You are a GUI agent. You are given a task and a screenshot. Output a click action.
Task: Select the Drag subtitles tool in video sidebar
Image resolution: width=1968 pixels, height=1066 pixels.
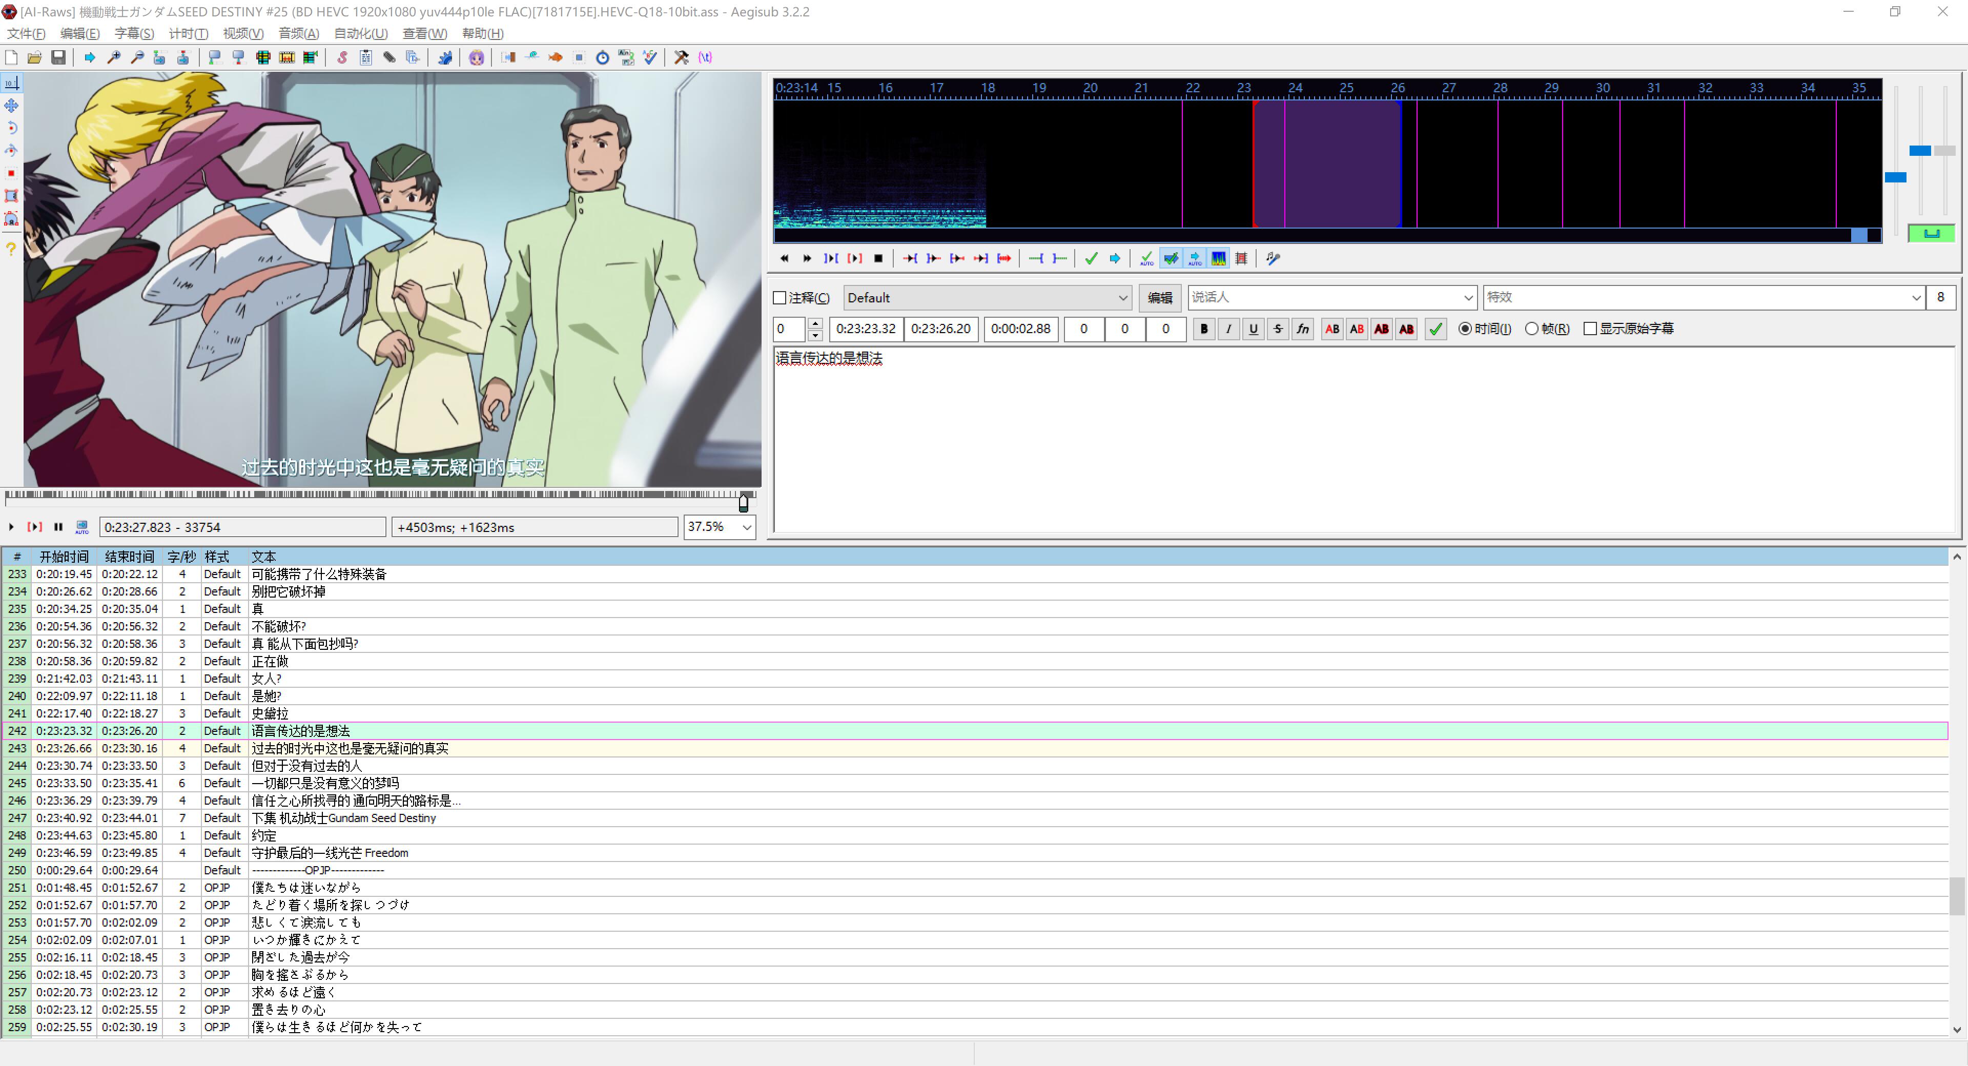tap(11, 106)
